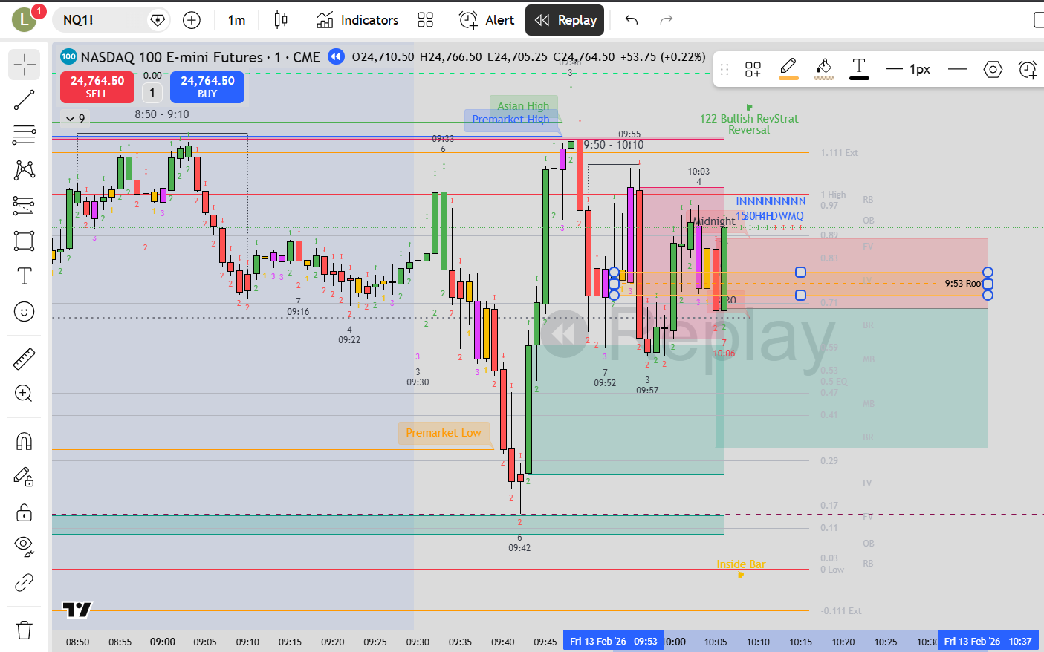1044x652 pixels.
Task: Click the Premarket Low label
Action: pos(444,433)
